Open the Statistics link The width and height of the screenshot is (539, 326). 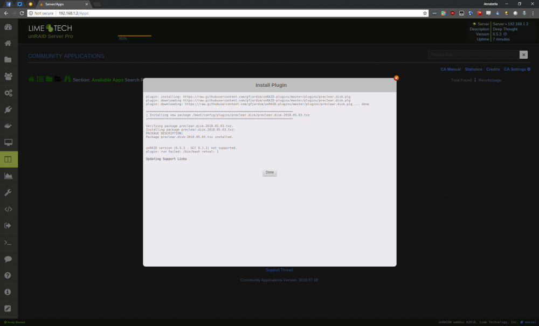(473, 69)
